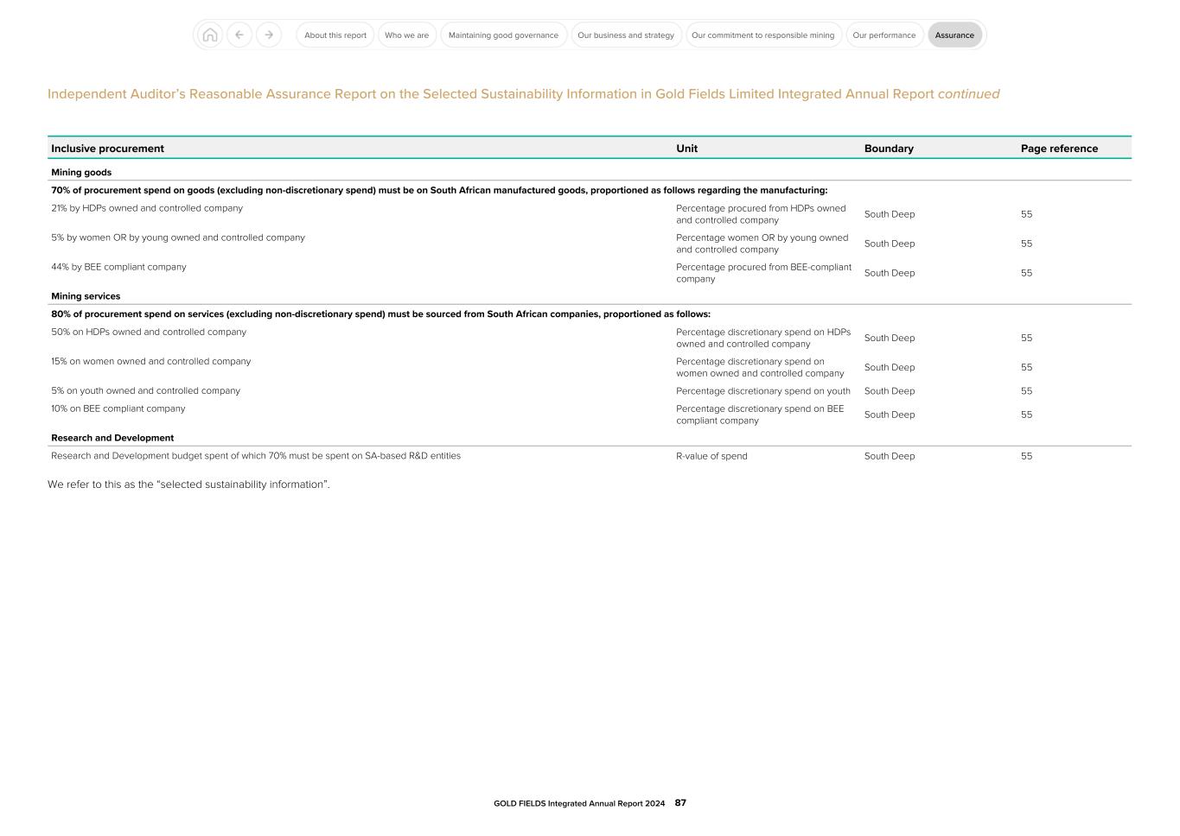Navigate to Our business and strategy
This screenshot has width=1180, height=836.
click(x=626, y=35)
